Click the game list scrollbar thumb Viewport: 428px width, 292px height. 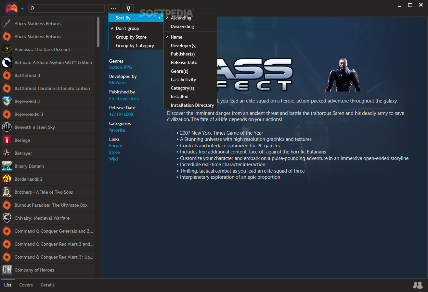click(98, 32)
